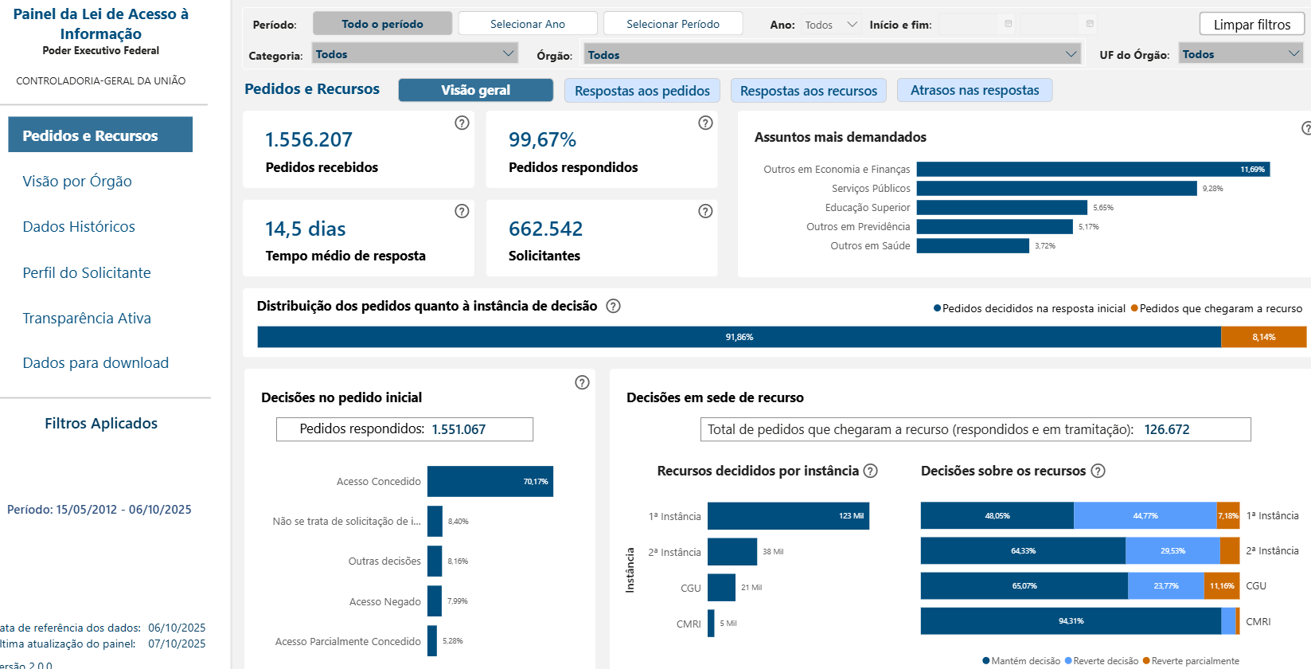Click help icon on Pedidos recebidos card
The image size is (1311, 669).
[x=462, y=123]
